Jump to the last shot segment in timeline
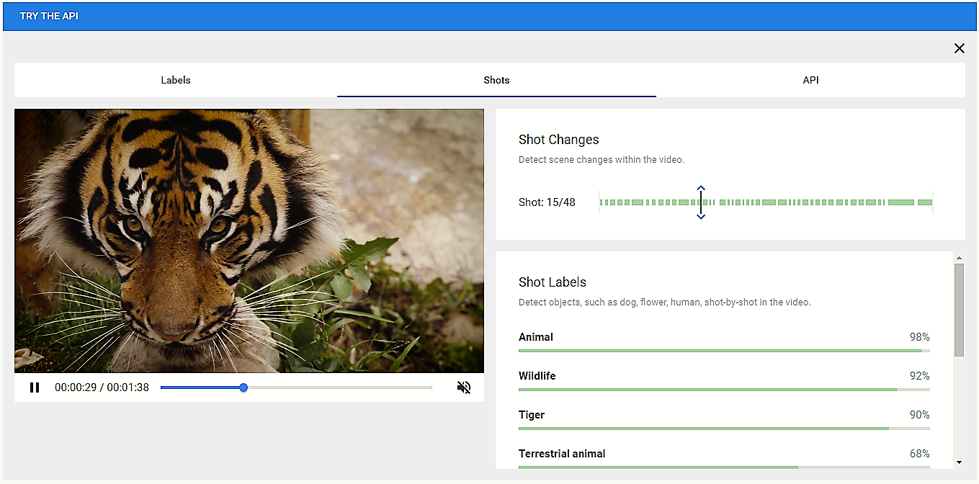Screen dimensions: 979x484 924,202
